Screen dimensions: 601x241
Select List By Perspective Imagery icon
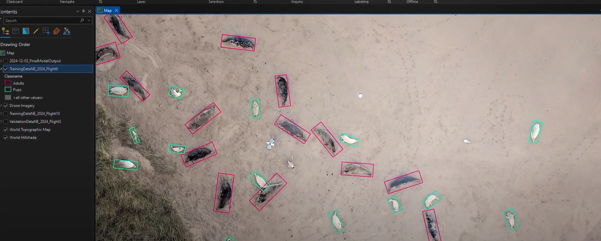(x=67, y=31)
